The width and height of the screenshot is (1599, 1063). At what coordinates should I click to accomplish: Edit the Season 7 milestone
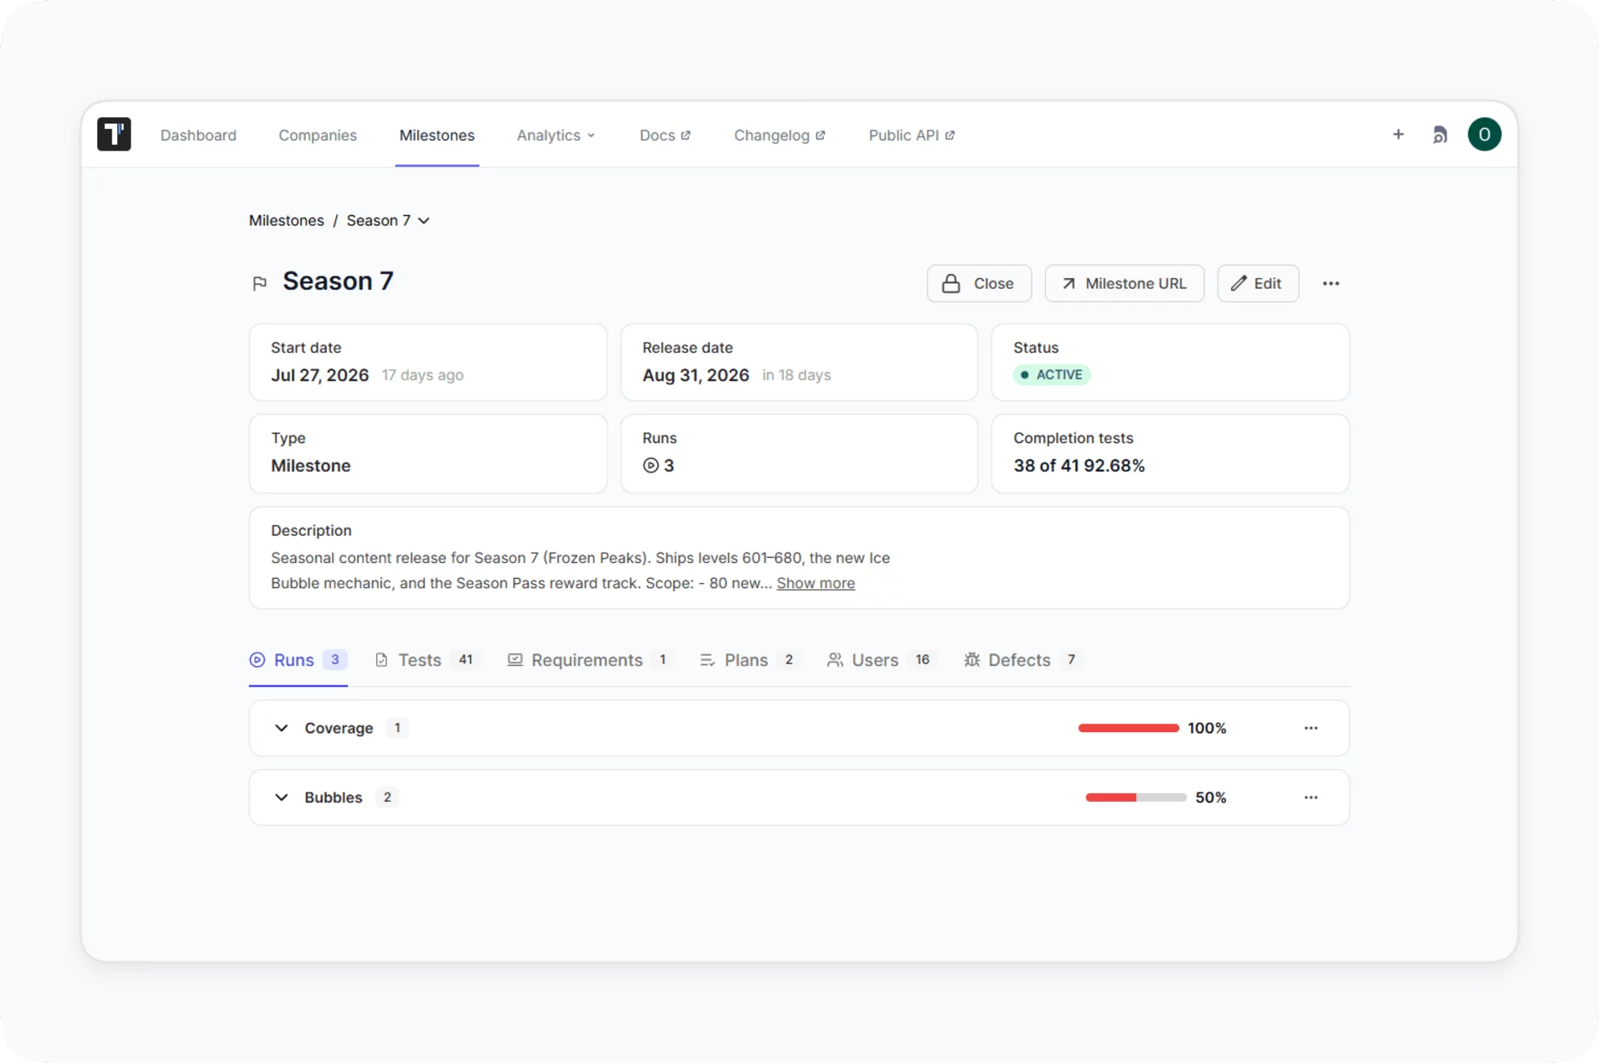click(x=1258, y=283)
